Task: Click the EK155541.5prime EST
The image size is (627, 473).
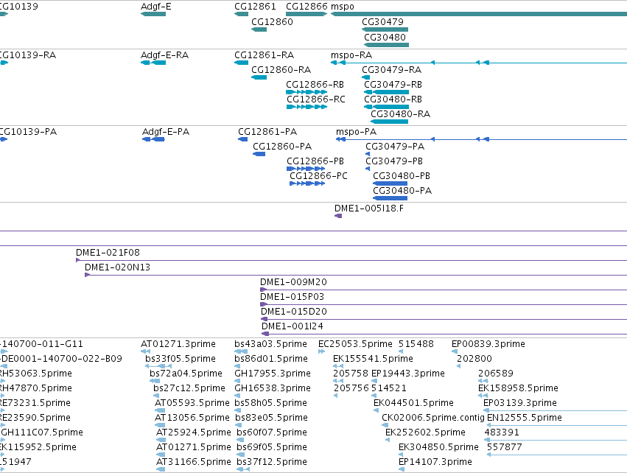Action: tap(338, 367)
